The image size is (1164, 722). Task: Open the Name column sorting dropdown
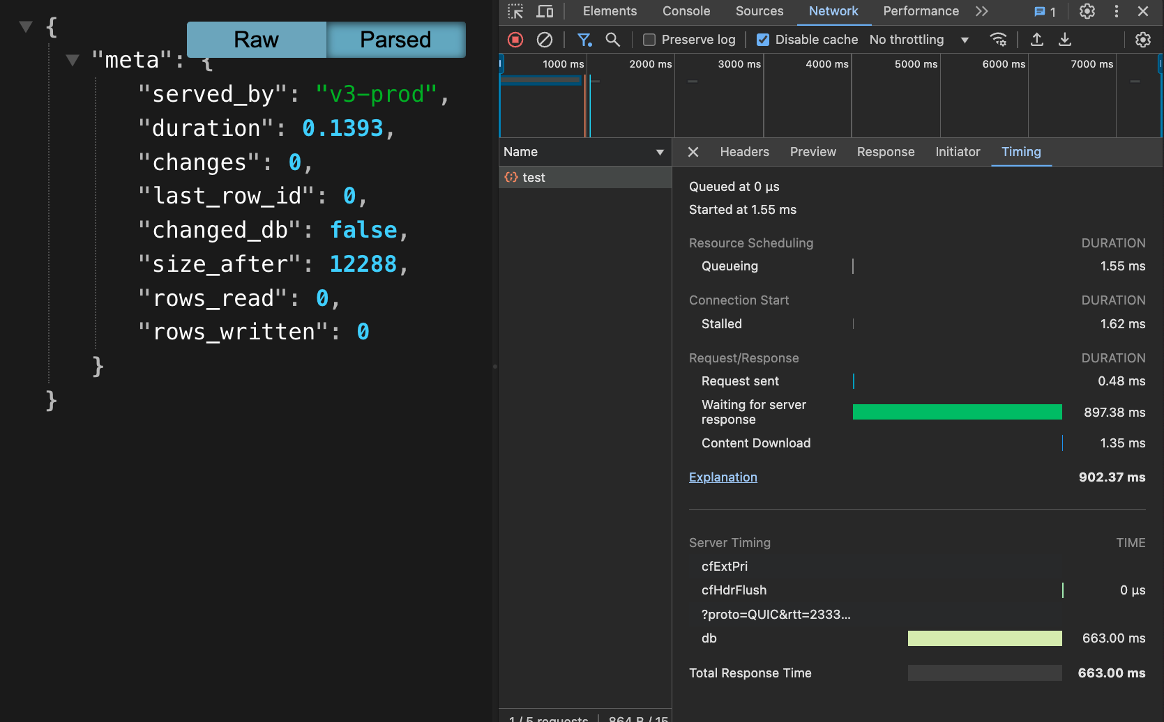[659, 152]
